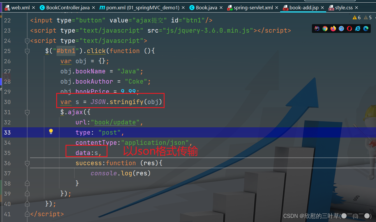Click line number 30 in gutter
Viewport: 376px width, 222px height.
7,102
